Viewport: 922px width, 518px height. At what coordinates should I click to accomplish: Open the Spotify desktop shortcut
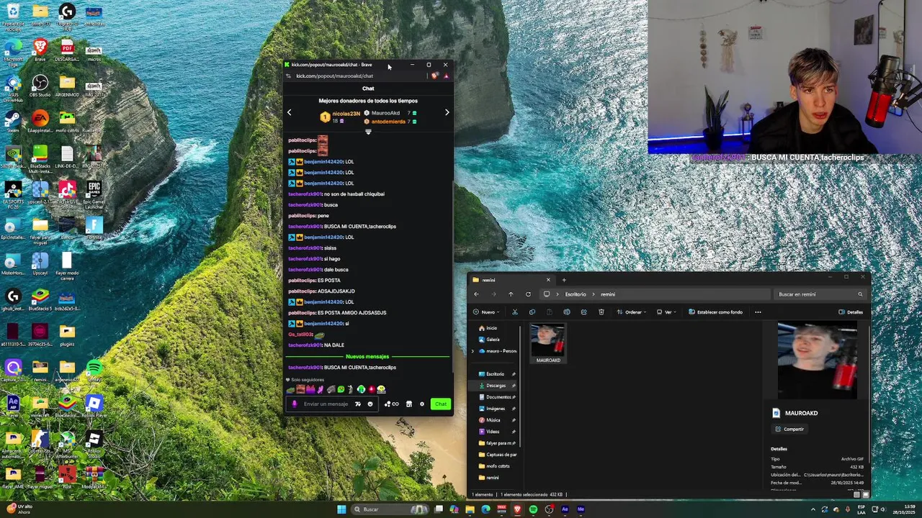coord(94,371)
